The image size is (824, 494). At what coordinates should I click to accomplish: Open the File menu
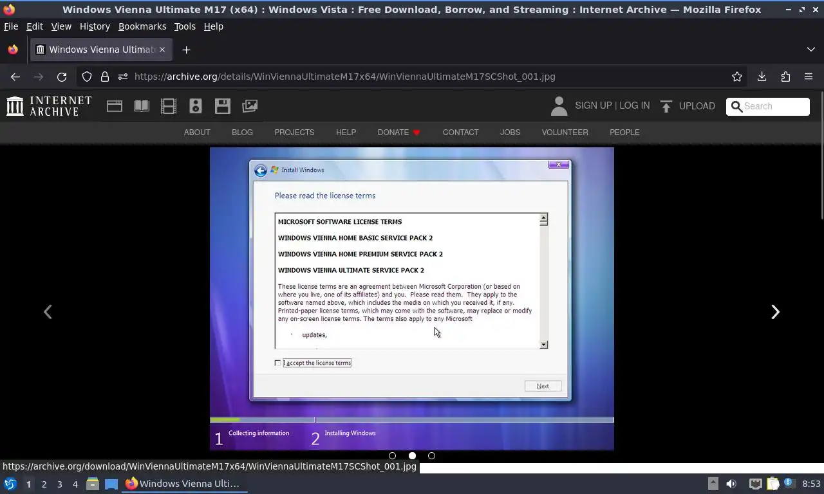pos(11,26)
